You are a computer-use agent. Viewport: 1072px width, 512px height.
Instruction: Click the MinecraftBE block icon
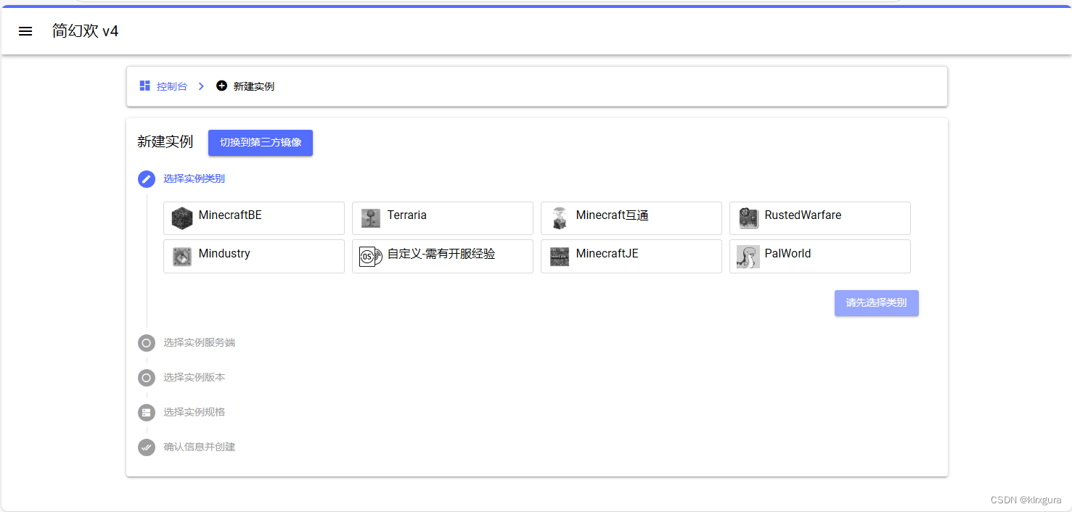pos(182,218)
